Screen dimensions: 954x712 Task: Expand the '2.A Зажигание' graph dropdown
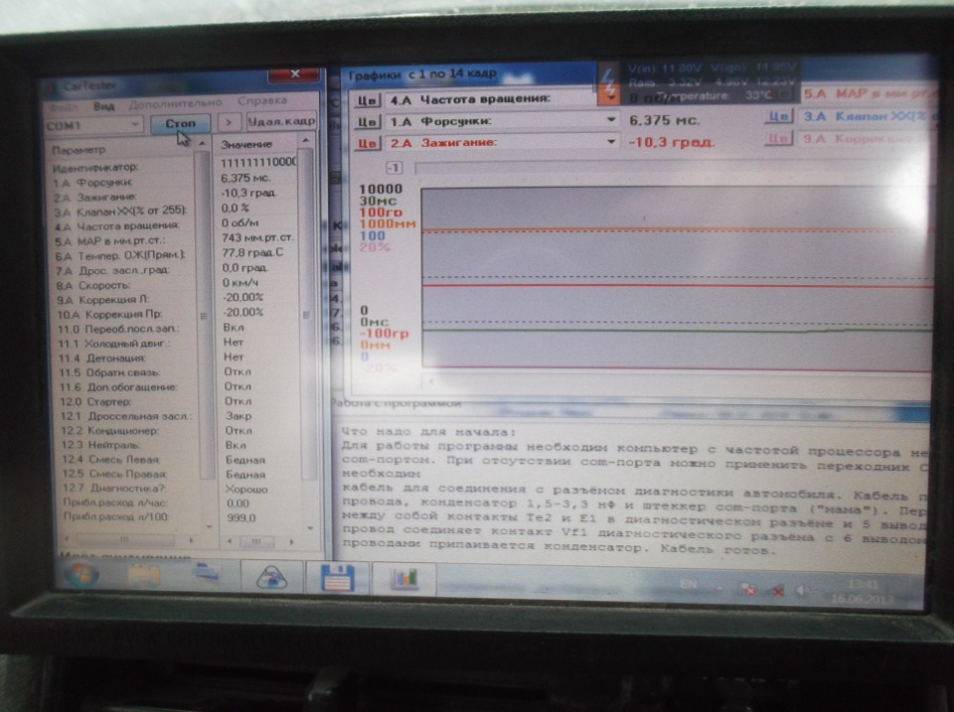tap(611, 142)
